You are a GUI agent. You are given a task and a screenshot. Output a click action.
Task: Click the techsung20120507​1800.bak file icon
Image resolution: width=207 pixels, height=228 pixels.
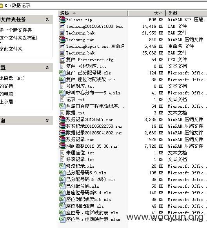62,26
